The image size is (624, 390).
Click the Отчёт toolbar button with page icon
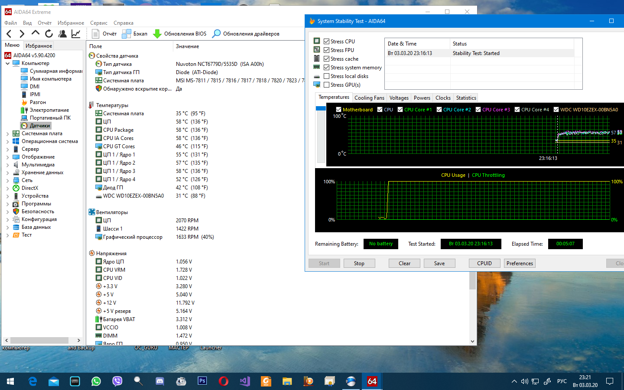[x=104, y=34]
